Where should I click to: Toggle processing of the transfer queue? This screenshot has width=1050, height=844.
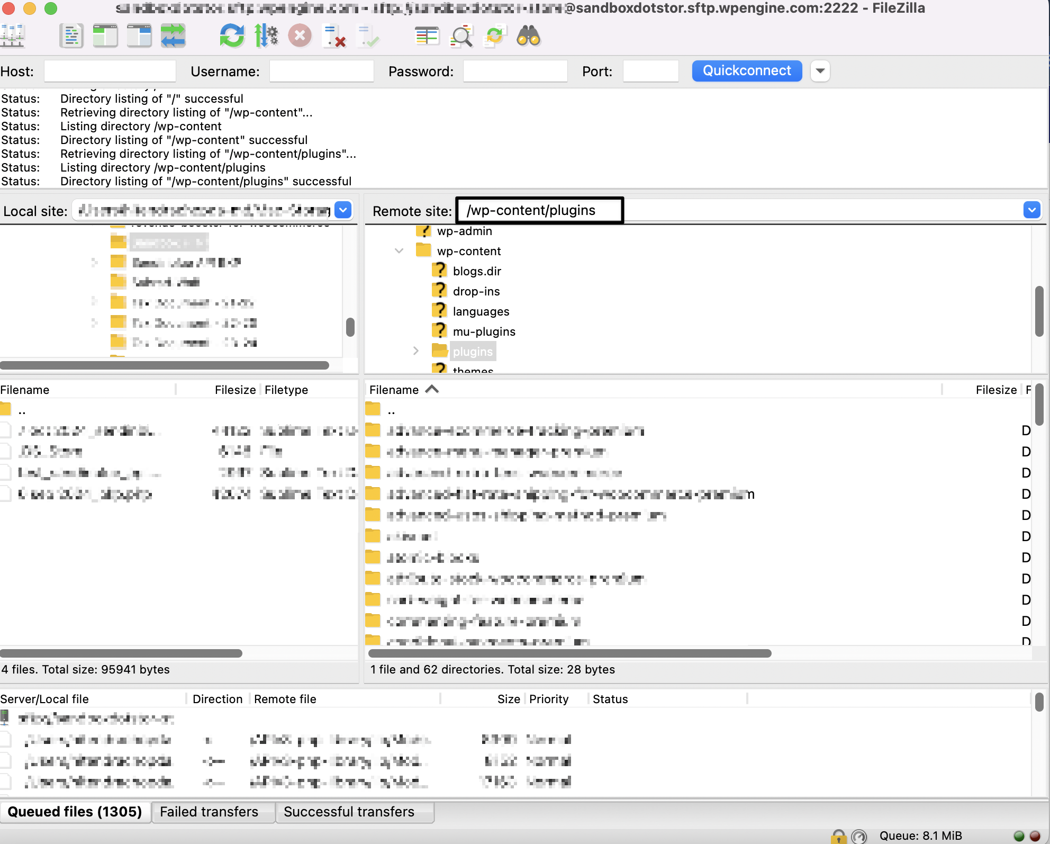pos(266,36)
